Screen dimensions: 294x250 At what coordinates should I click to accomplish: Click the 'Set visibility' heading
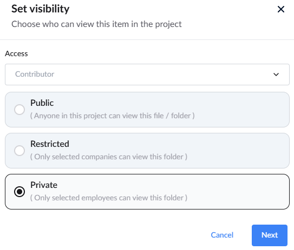pyautogui.click(x=40, y=9)
